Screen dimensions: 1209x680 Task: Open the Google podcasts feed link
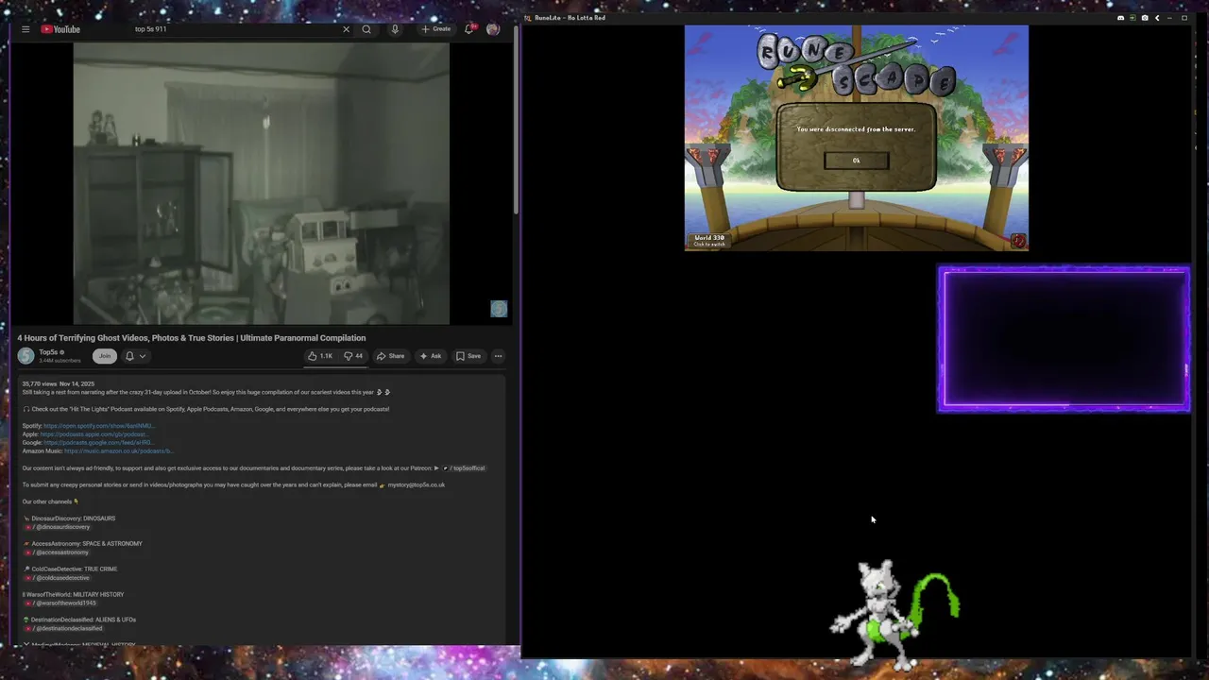pos(99,443)
